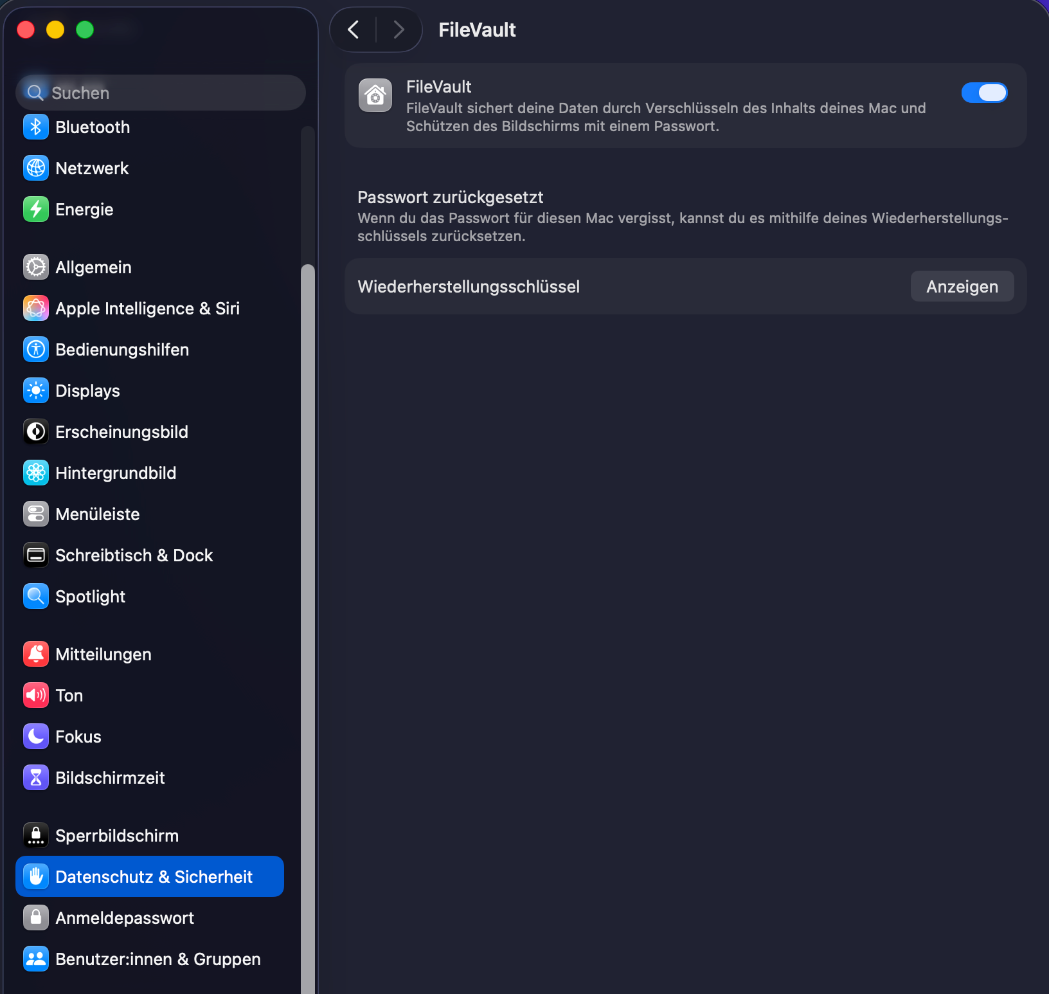Show the Wiederherstellungsschlüssel with Anzeigen
This screenshot has height=994, width=1049.
962,287
